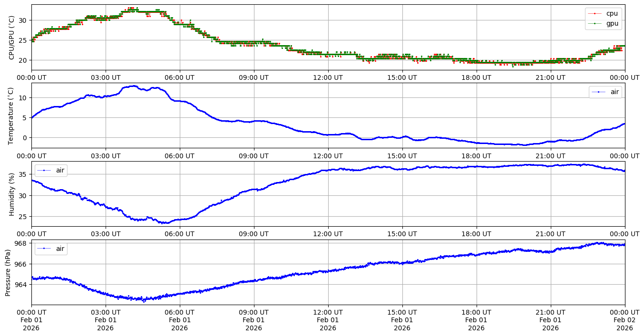Click the 00:00 UT Feb 02 2026 tick label
This screenshot has width=644, height=336.
pyautogui.click(x=624, y=320)
